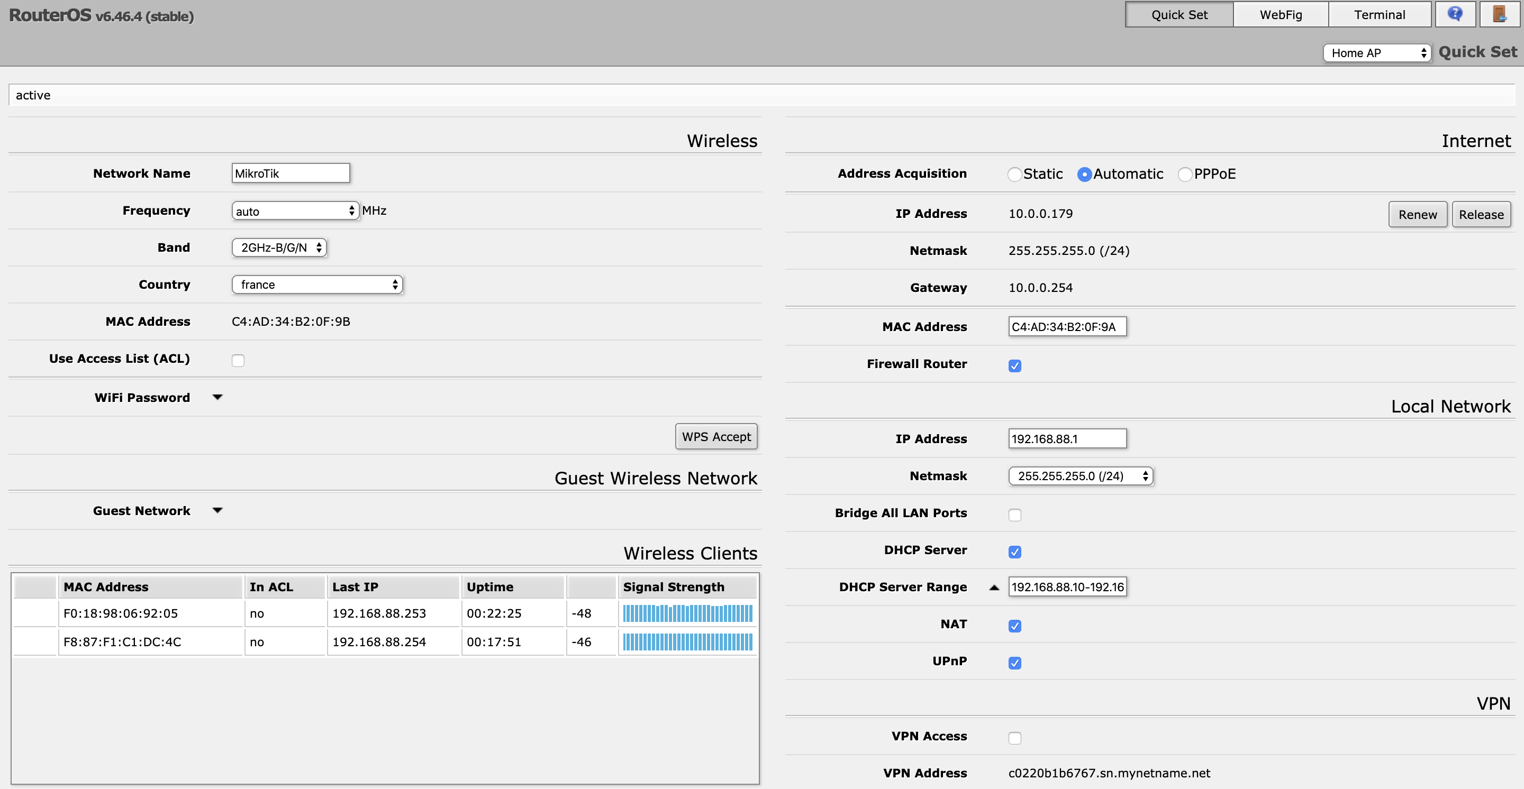This screenshot has width=1524, height=789.
Task: Click signal strength bar of F0:18:98:06:92:05 client
Action: point(687,613)
